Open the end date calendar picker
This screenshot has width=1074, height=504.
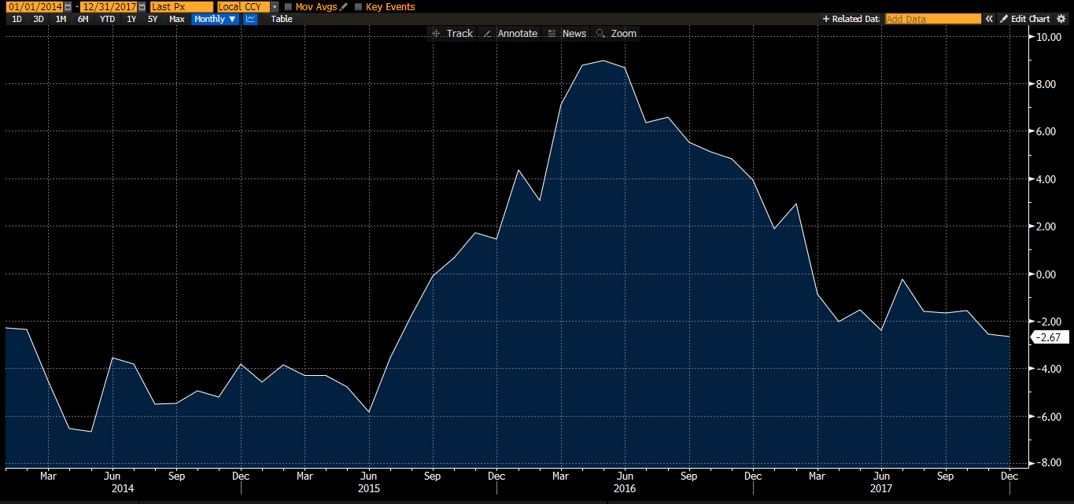(x=142, y=7)
